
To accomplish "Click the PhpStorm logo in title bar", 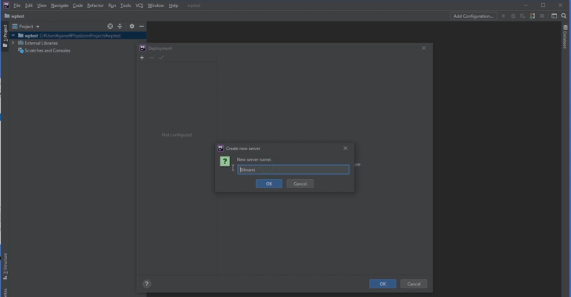I will point(6,5).
